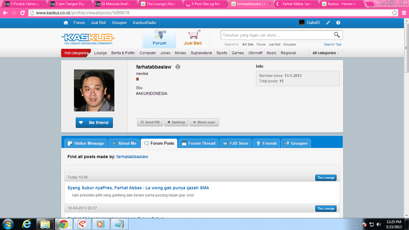Open the profile Groupee tab

tap(296, 143)
